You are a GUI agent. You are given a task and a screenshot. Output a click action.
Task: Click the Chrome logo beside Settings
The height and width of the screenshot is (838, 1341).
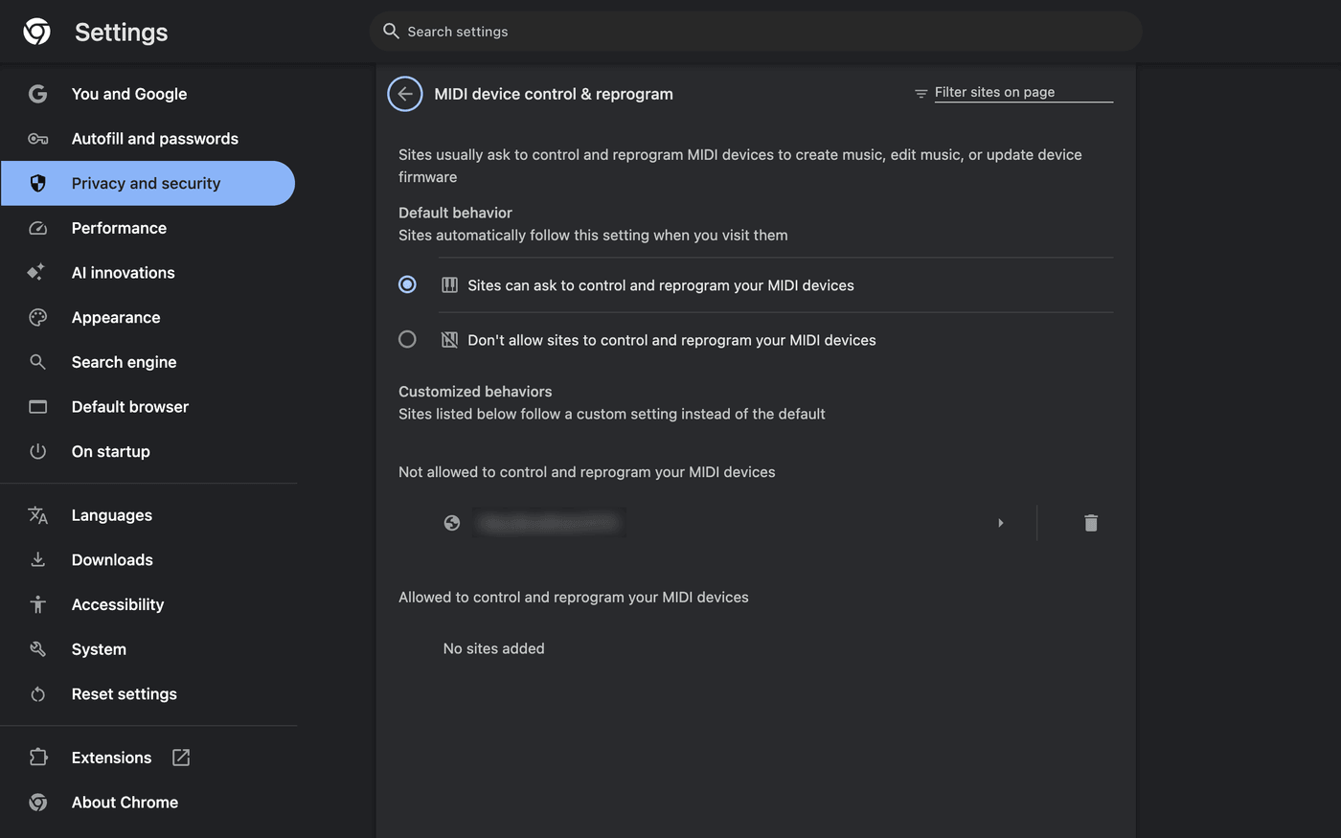(37, 32)
